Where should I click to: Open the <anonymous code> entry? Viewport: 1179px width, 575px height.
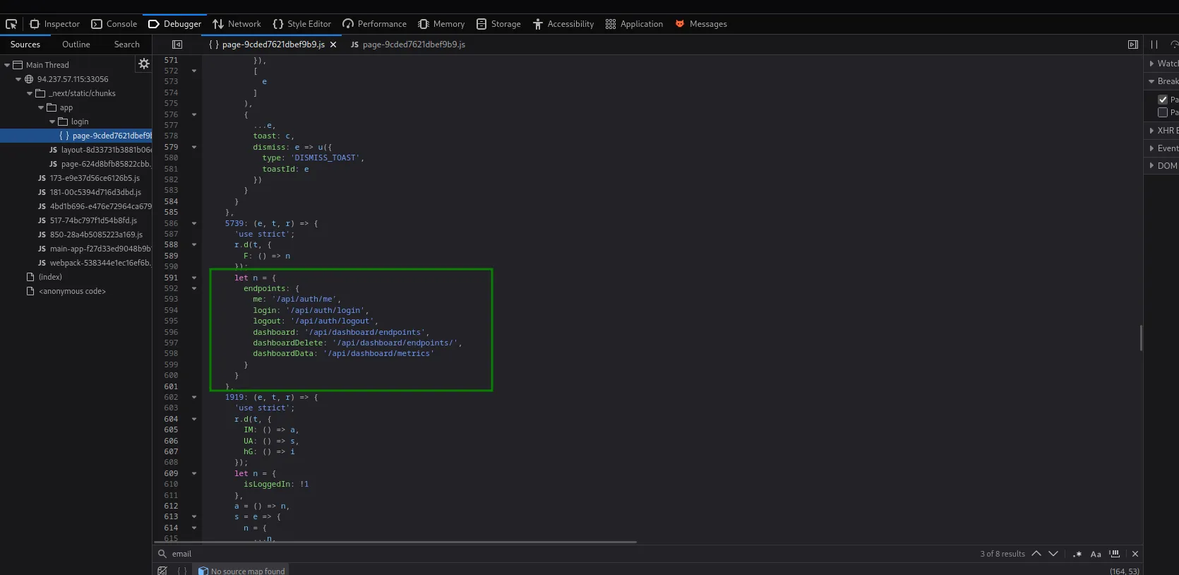(66, 291)
